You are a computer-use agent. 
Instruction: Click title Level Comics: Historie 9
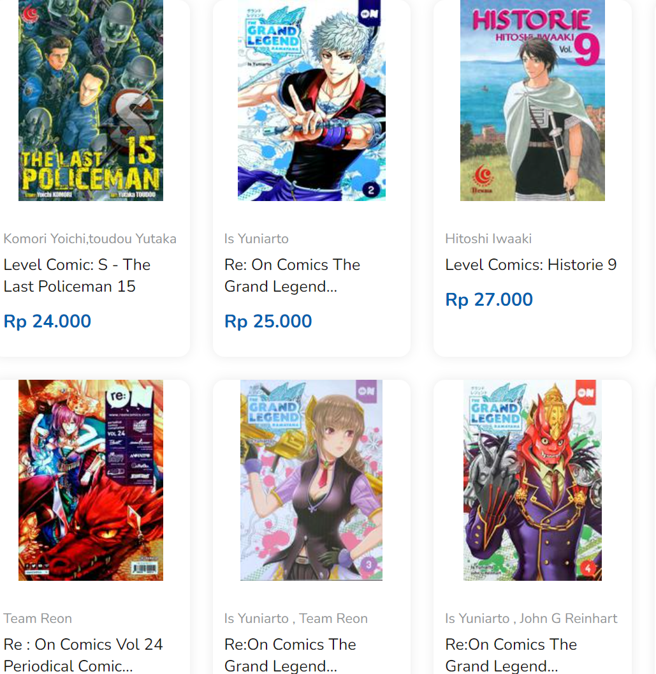[x=531, y=265]
